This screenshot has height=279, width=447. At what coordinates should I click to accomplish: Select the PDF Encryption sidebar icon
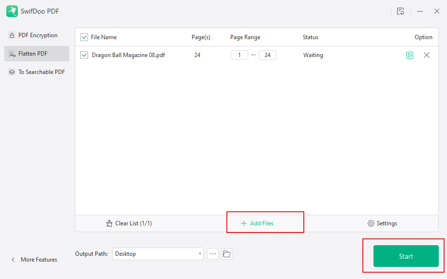(12, 35)
